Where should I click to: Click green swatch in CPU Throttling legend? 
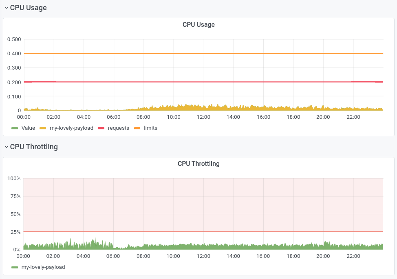(15, 267)
